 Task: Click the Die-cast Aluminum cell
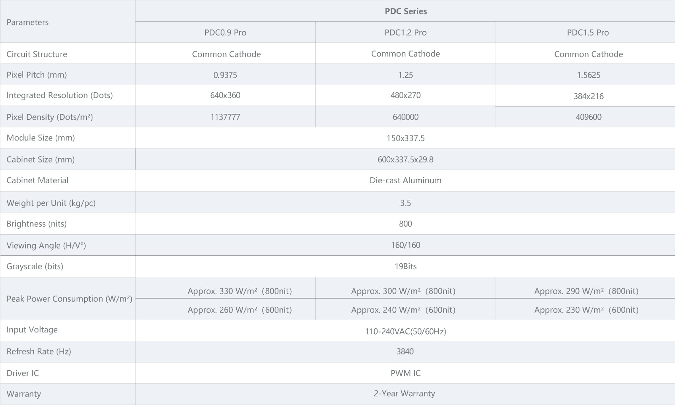[405, 181]
